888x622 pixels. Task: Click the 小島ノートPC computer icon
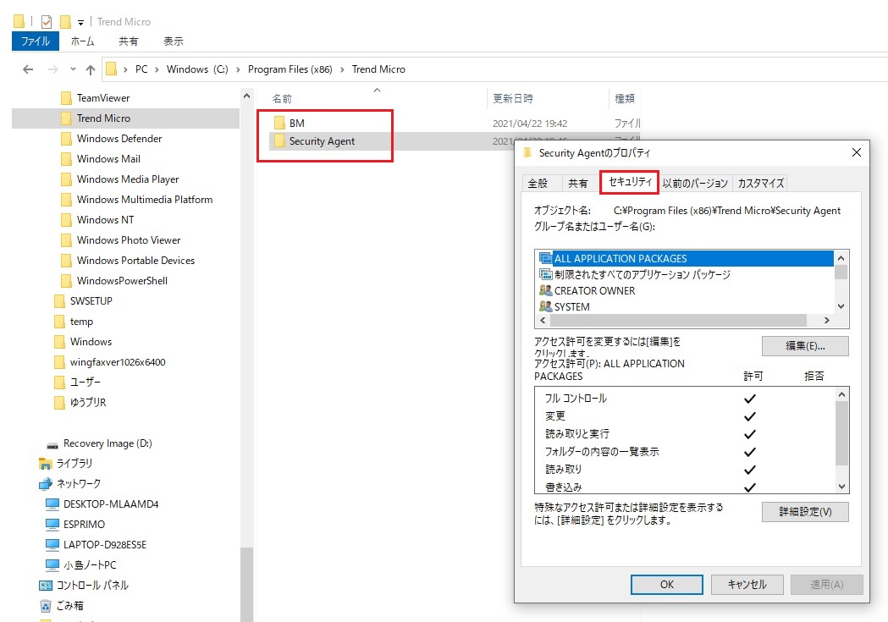point(52,565)
